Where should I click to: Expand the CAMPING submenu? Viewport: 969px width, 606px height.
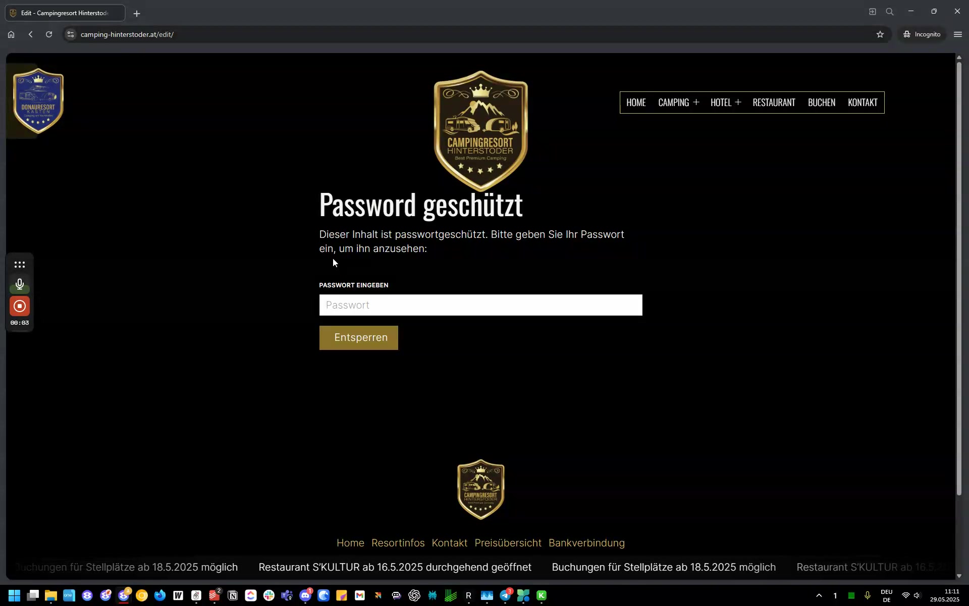coord(696,103)
